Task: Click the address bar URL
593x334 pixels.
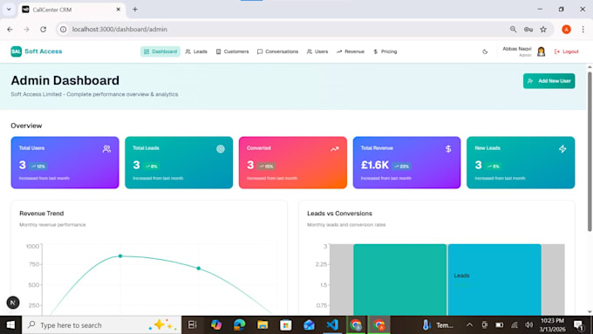Action: (119, 29)
